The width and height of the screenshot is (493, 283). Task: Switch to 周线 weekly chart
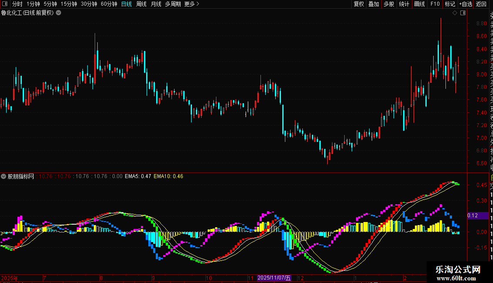(141, 4)
